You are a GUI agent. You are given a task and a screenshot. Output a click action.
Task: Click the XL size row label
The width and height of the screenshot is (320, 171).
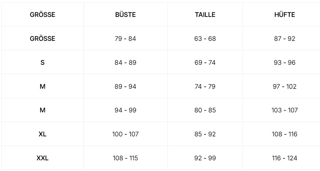(42, 134)
